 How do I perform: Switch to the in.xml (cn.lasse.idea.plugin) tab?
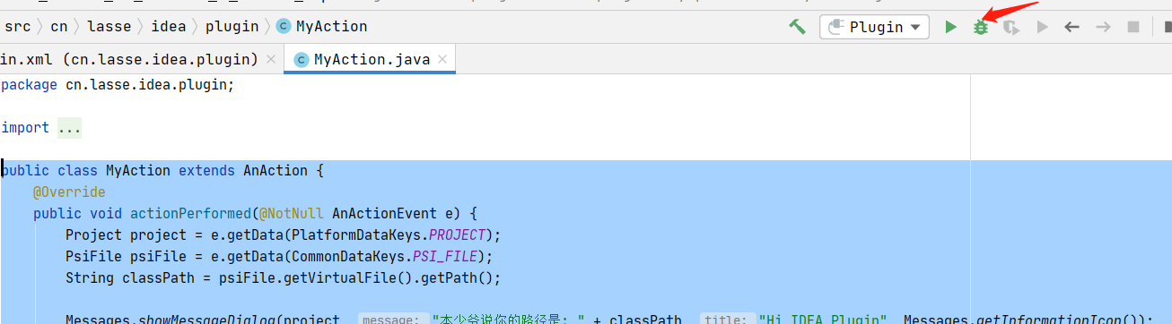[129, 60]
